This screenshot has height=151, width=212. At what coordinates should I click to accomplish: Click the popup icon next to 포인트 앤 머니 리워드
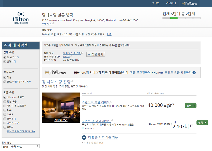pos(112,120)
